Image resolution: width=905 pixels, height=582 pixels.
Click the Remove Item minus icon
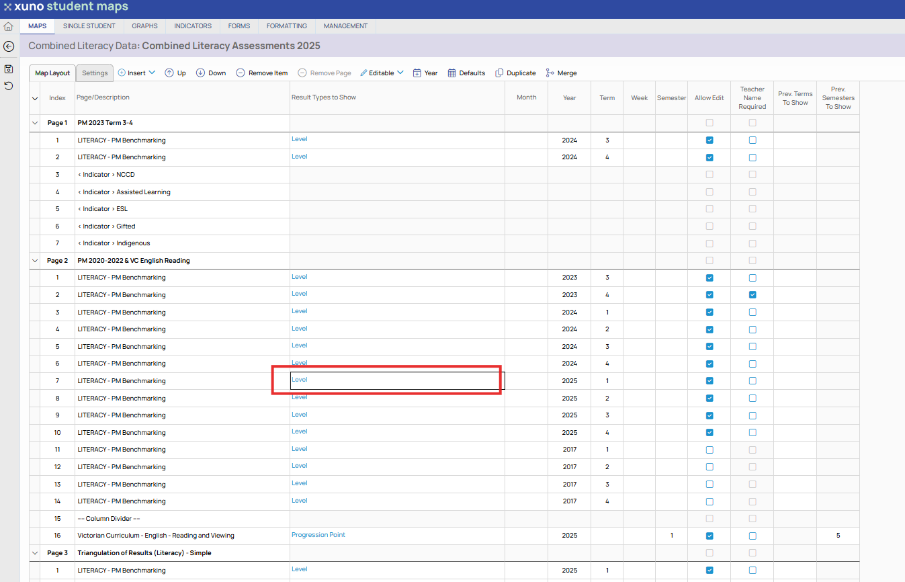tap(241, 73)
